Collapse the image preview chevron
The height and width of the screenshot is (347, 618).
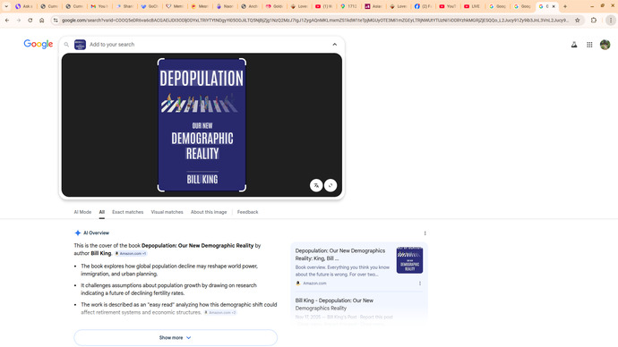tap(335, 45)
